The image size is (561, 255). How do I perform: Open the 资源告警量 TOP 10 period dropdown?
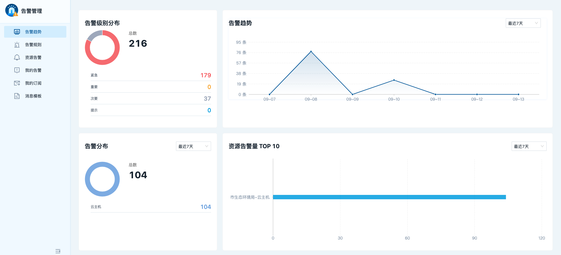(x=529, y=146)
